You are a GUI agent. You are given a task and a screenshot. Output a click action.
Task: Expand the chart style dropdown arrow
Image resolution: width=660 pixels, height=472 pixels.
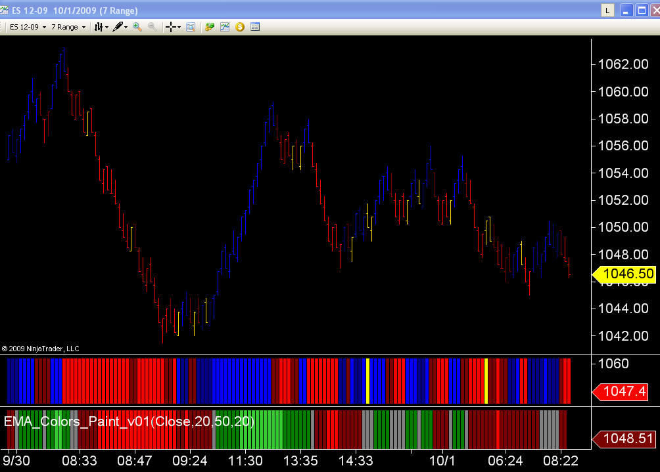pos(107,28)
